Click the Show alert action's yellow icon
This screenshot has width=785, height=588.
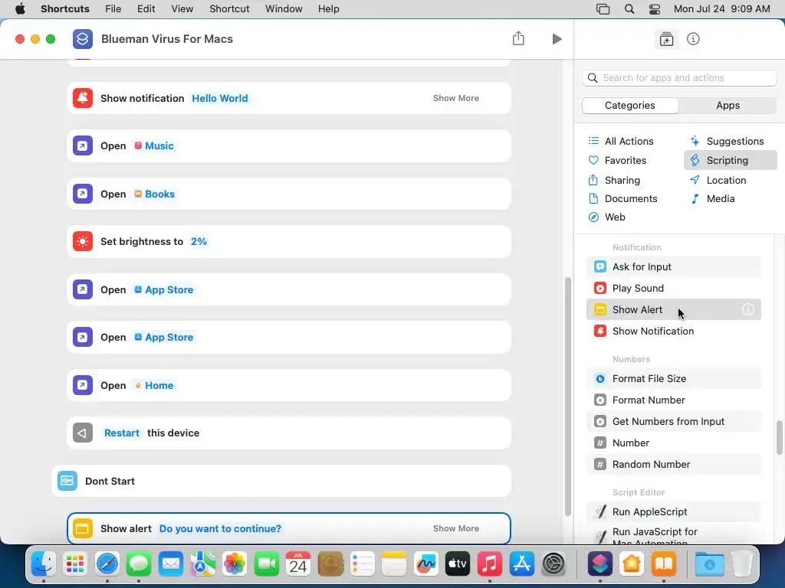point(83,528)
